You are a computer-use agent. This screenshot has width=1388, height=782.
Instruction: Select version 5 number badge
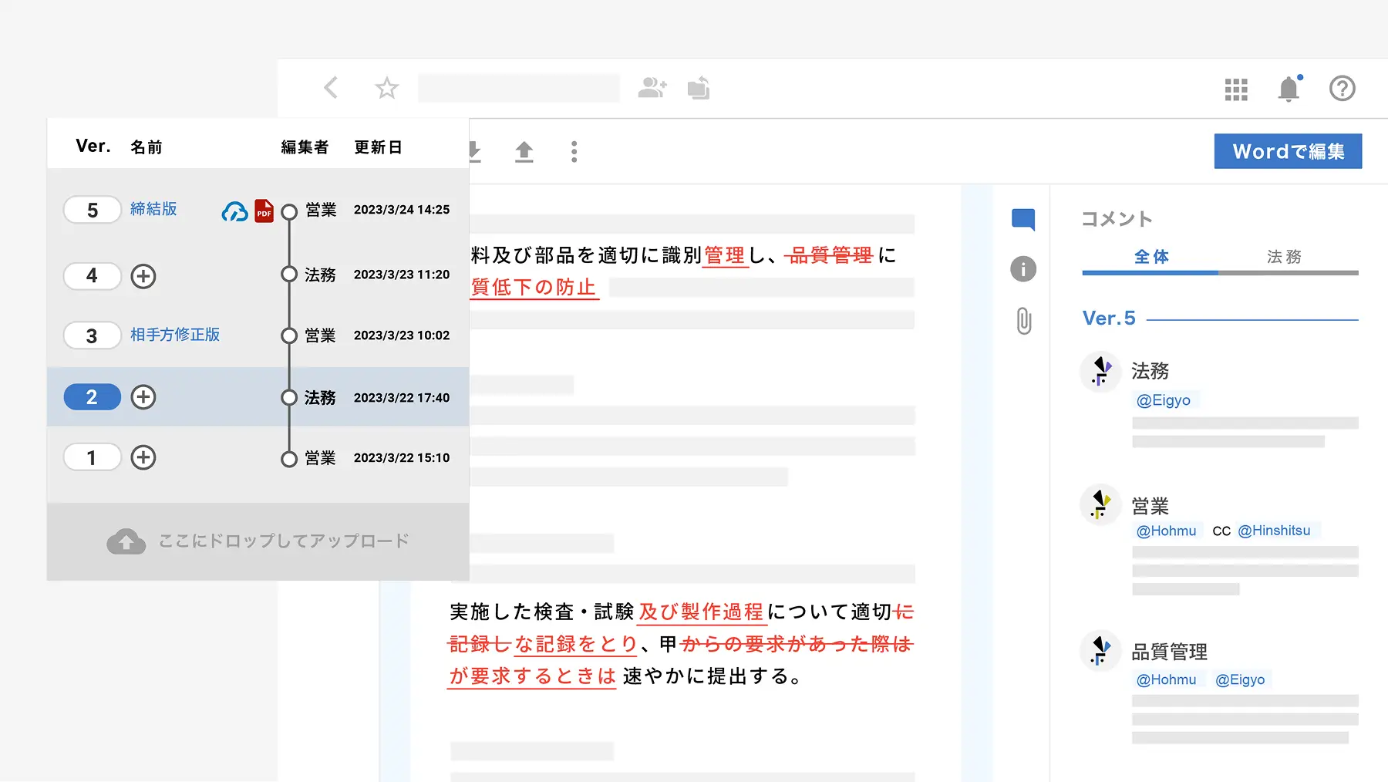(x=93, y=210)
